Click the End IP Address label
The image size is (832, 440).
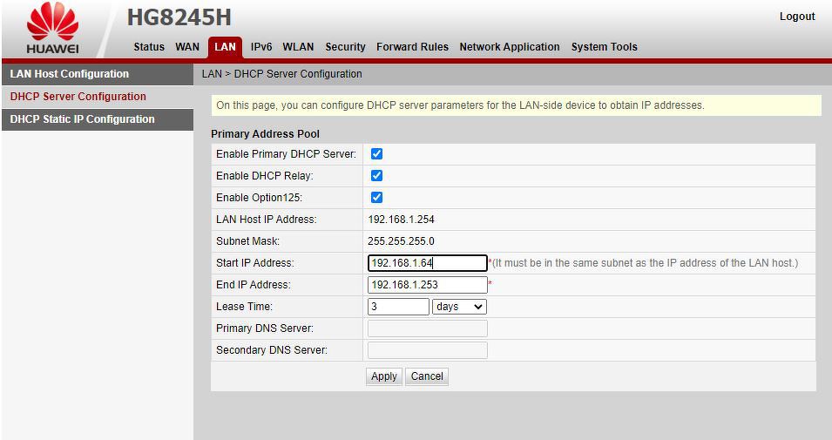point(254,285)
